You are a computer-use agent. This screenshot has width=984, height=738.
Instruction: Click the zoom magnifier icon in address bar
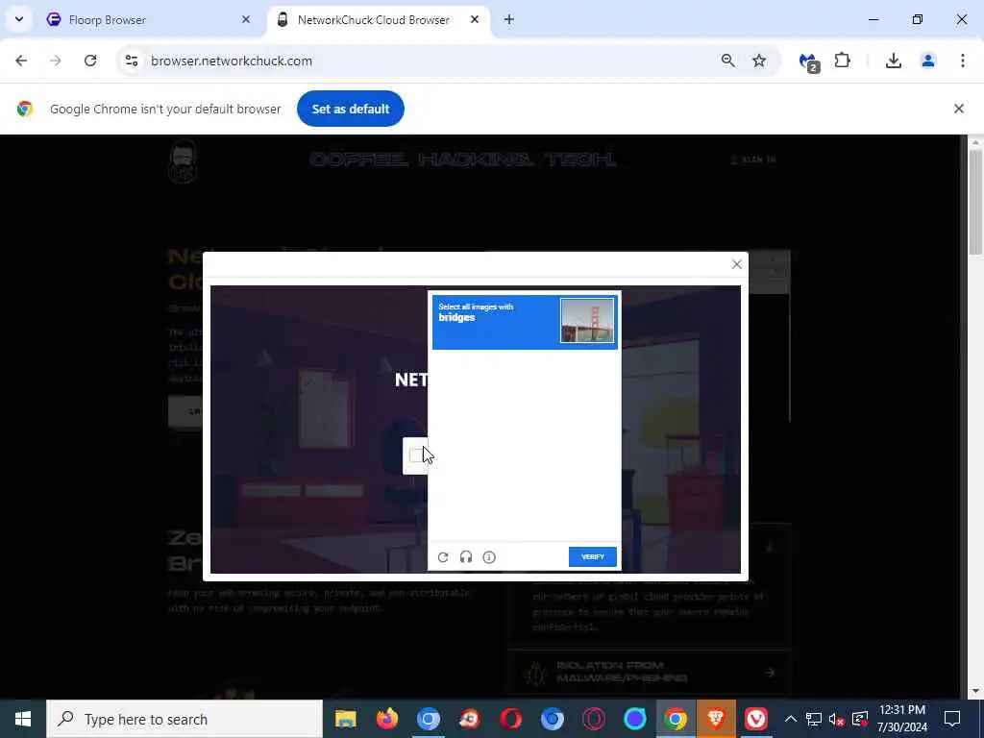pyautogui.click(x=728, y=61)
